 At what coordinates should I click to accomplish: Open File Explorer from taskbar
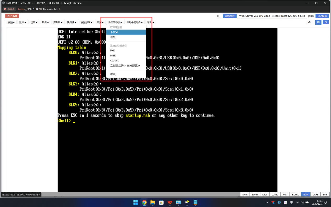pos(153,202)
